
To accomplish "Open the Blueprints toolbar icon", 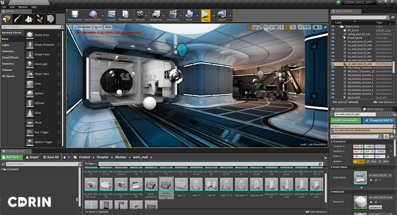I will 156,16.
